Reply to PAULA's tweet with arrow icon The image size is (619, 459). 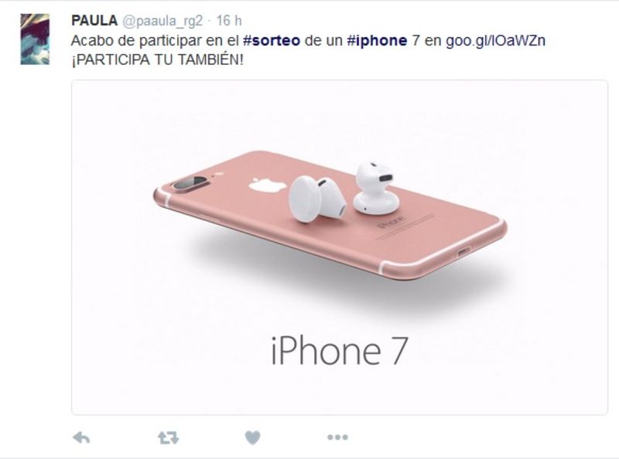[82, 437]
